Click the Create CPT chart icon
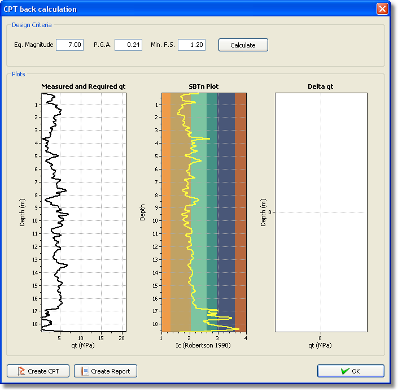This screenshot has height=391, width=398. [x=21, y=371]
